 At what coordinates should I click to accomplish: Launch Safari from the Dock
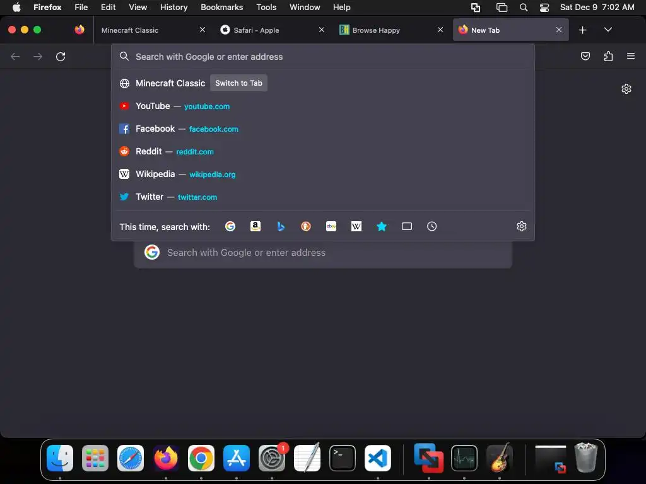coord(131,458)
